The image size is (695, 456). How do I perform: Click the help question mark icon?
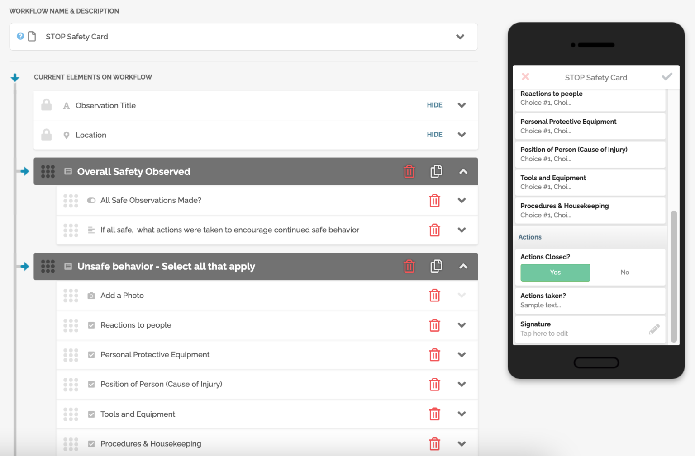coord(20,36)
